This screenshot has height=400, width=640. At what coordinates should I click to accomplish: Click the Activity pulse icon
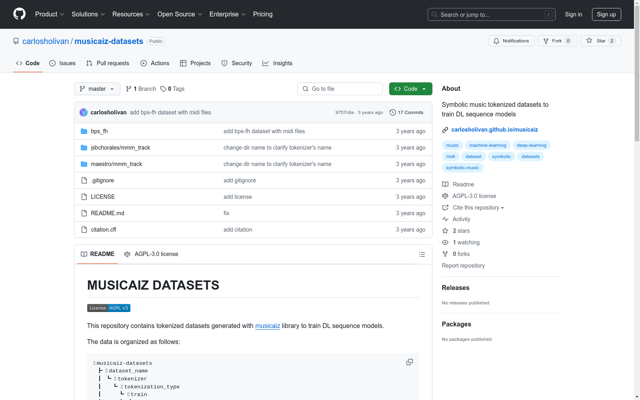tap(445, 219)
